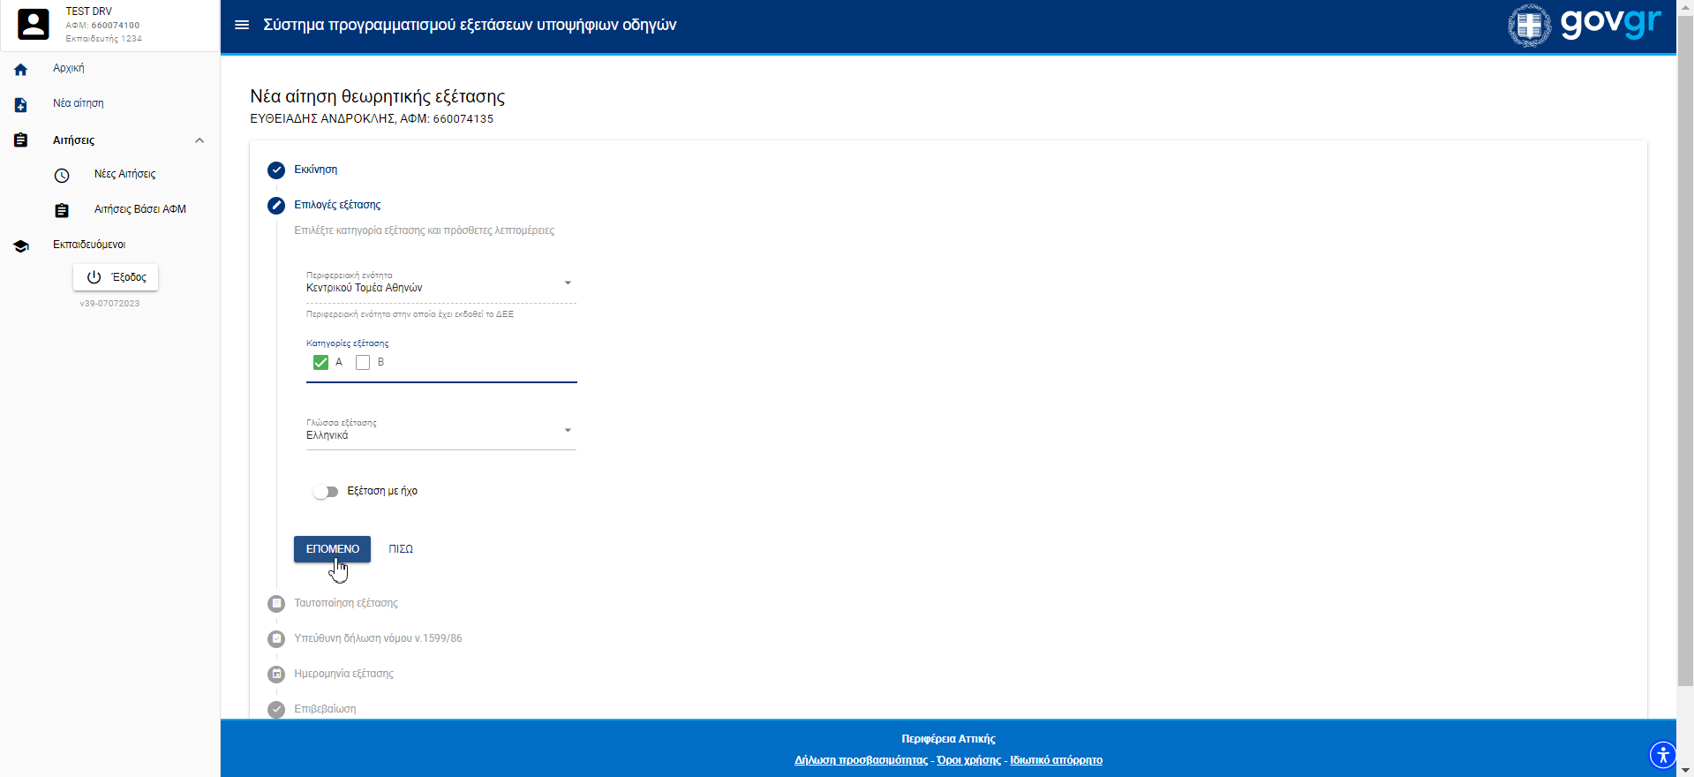Click the Έξοδος logout button
Screen dimensions: 1694x777
tap(116, 277)
